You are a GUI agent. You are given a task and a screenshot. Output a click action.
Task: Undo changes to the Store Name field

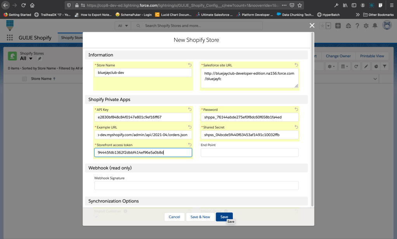pyautogui.click(x=190, y=65)
